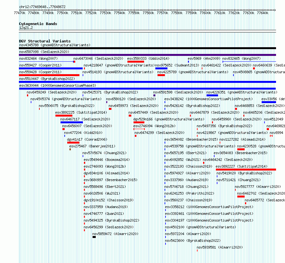Open nsv4746777 (Quan2021) label

click(104, 214)
